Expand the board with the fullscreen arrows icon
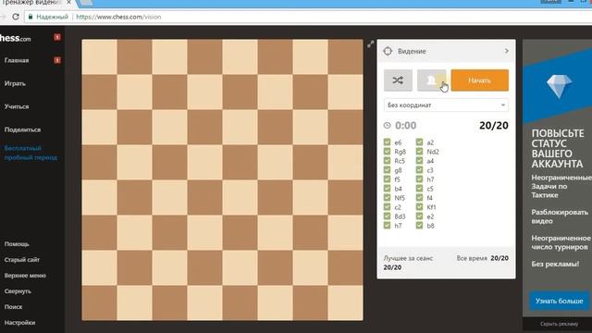Image resolution: width=592 pixels, height=333 pixels. click(x=370, y=44)
